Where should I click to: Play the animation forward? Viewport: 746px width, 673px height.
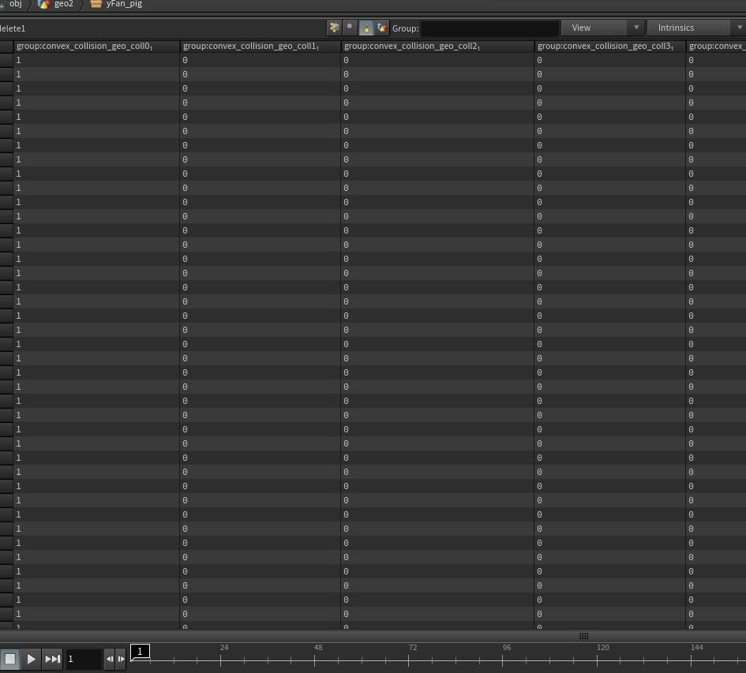[31, 659]
